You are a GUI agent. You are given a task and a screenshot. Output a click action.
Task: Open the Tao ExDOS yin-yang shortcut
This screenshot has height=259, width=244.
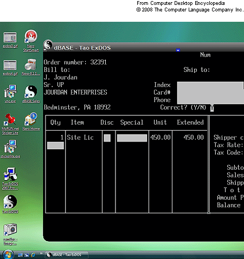point(10,204)
